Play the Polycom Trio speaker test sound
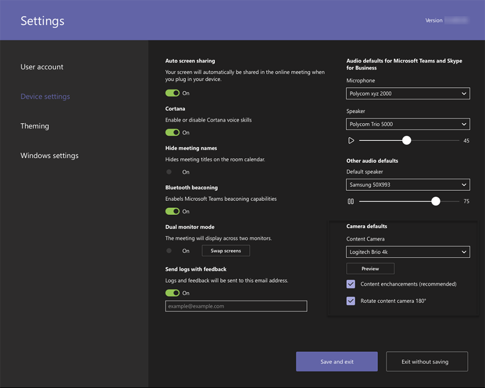The height and width of the screenshot is (388, 485). (351, 141)
